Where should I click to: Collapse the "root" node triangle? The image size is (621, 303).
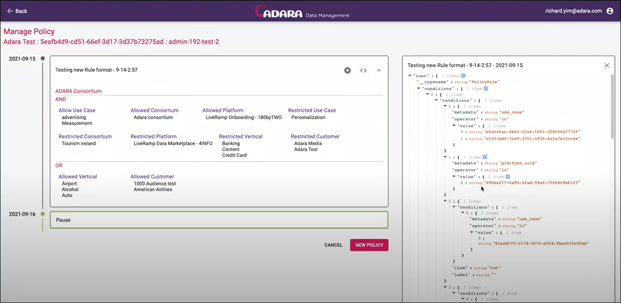tap(410, 76)
